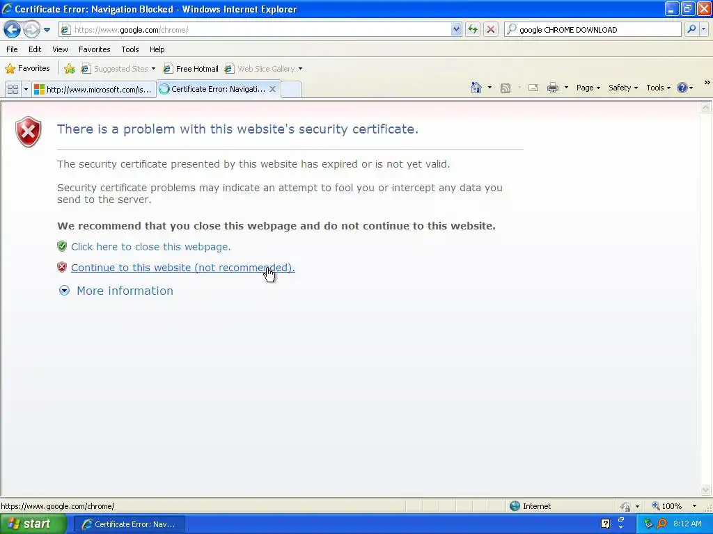Continue to this website (not recommended) link
Viewport: 713px width, 534px height.
click(183, 268)
